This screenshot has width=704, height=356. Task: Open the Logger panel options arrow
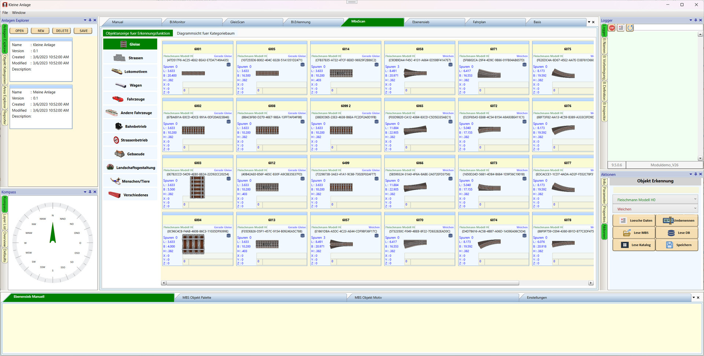coord(691,20)
